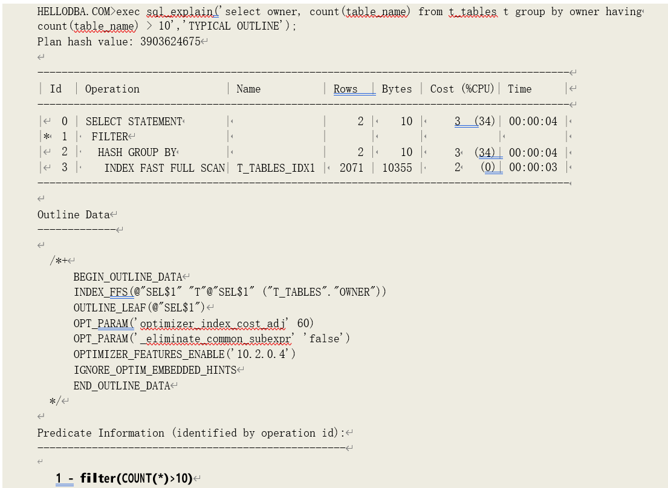668x488 pixels.
Task: Click the T_TABLES_IDX1 index name
Action: click(276, 168)
